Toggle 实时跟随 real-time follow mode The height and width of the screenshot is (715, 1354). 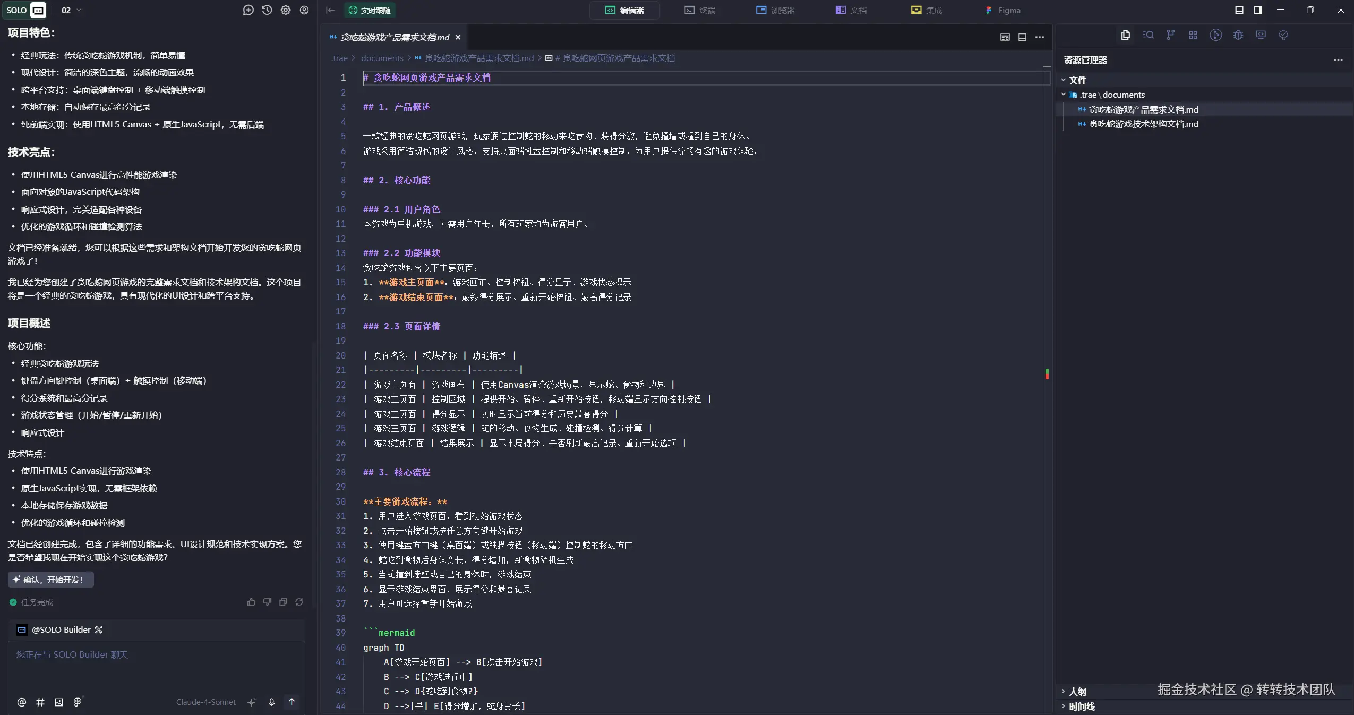coord(370,10)
